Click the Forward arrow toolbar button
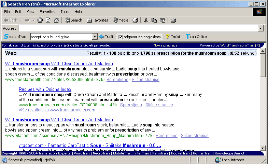 click(x=27, y=20)
